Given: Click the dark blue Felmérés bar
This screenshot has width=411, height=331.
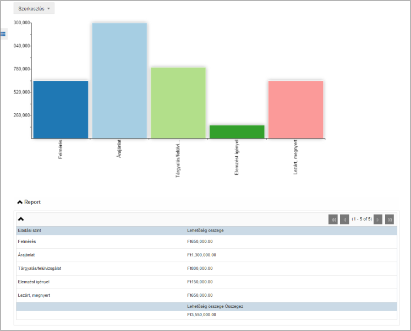Looking at the screenshot, I should tap(61, 109).
